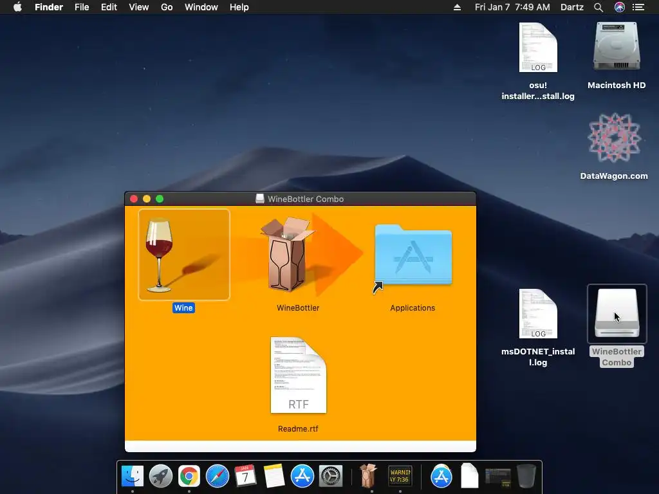
Task: Click the WineBottler Combo title bar disk icon
Action: [260, 199]
